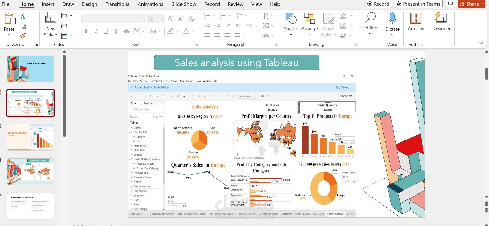Click Decrease Font Size
The image size is (489, 226).
click(181, 19)
